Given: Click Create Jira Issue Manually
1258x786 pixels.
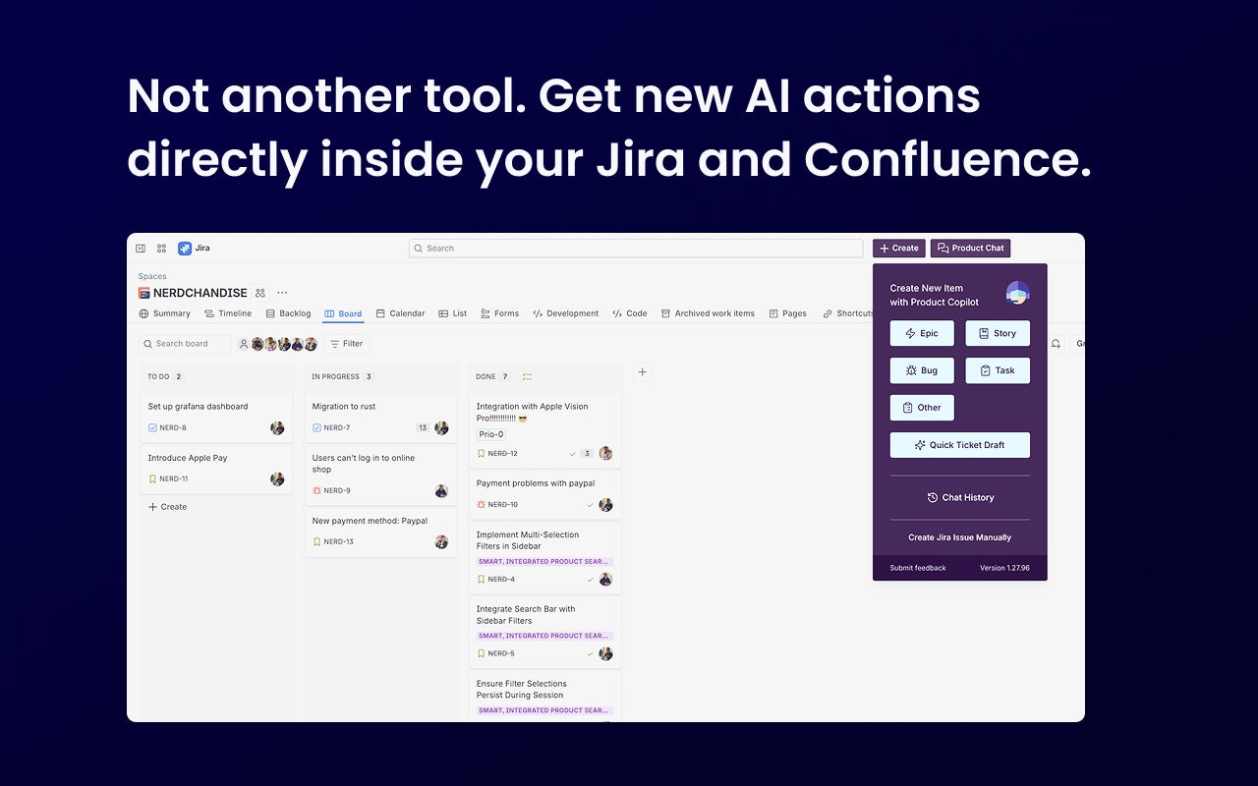Looking at the screenshot, I should pos(960,537).
